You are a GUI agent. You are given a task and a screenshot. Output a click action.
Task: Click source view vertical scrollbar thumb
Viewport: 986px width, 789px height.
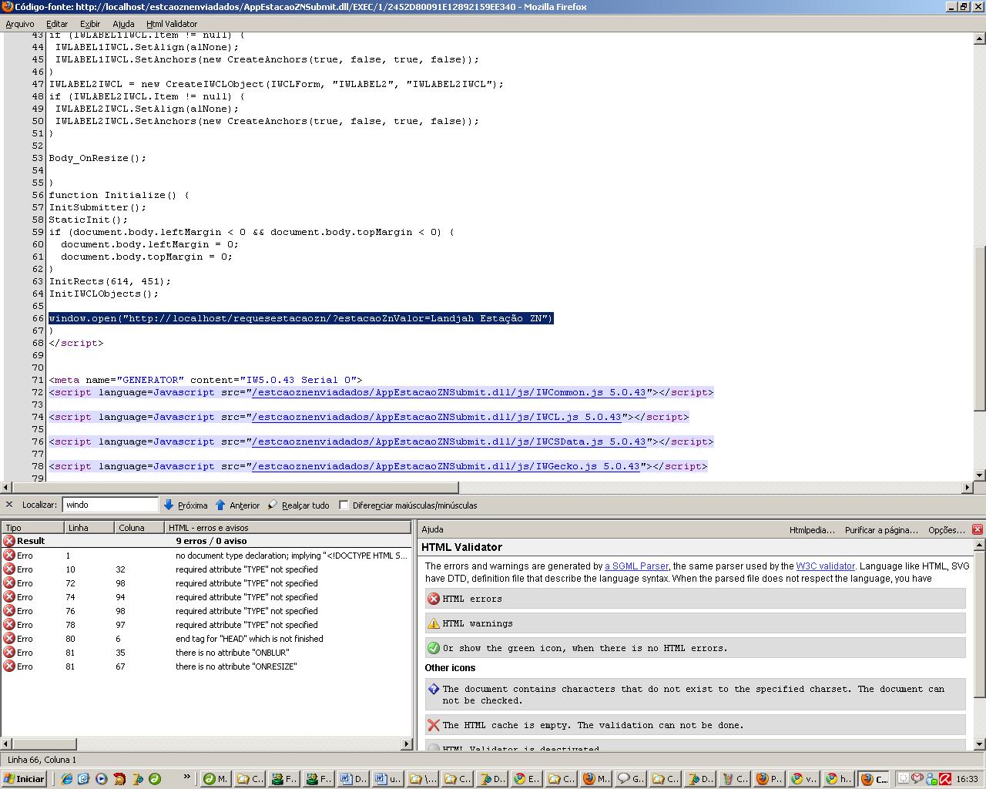pos(979,329)
